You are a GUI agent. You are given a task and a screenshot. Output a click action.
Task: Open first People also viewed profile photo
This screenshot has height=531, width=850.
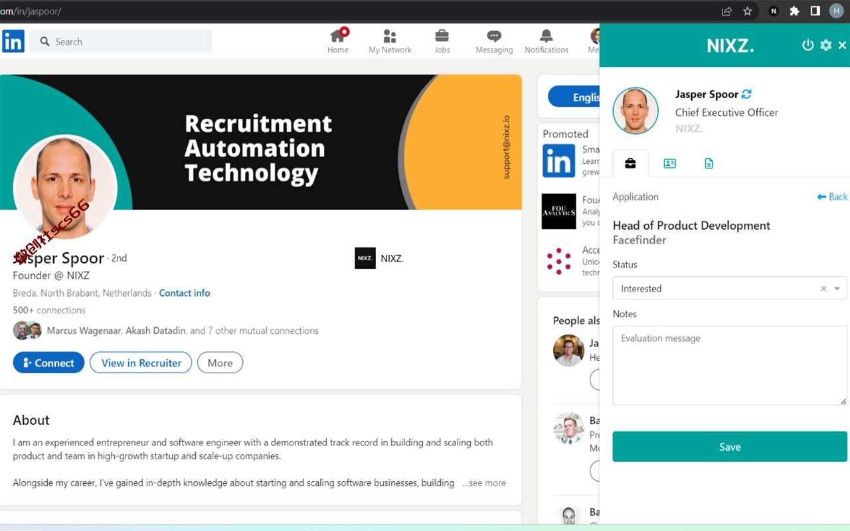[568, 350]
